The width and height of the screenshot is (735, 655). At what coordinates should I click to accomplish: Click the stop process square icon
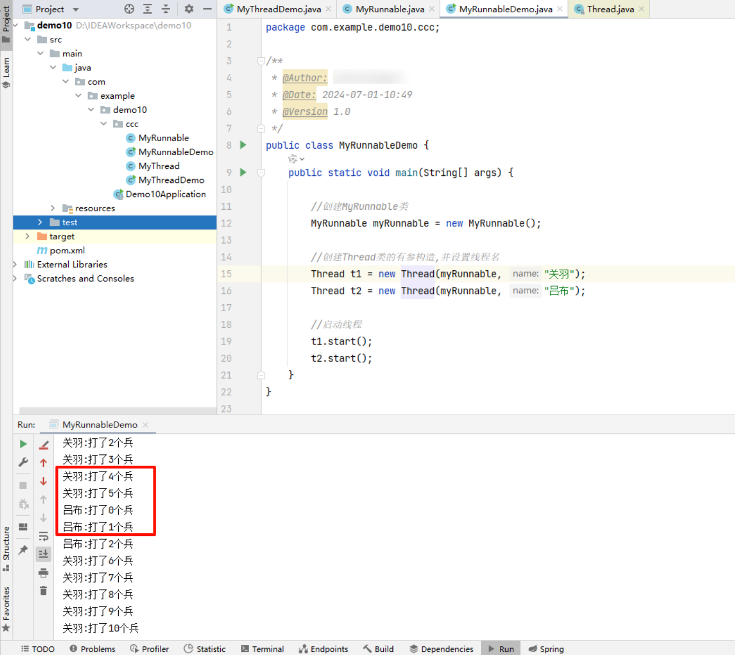(23, 485)
